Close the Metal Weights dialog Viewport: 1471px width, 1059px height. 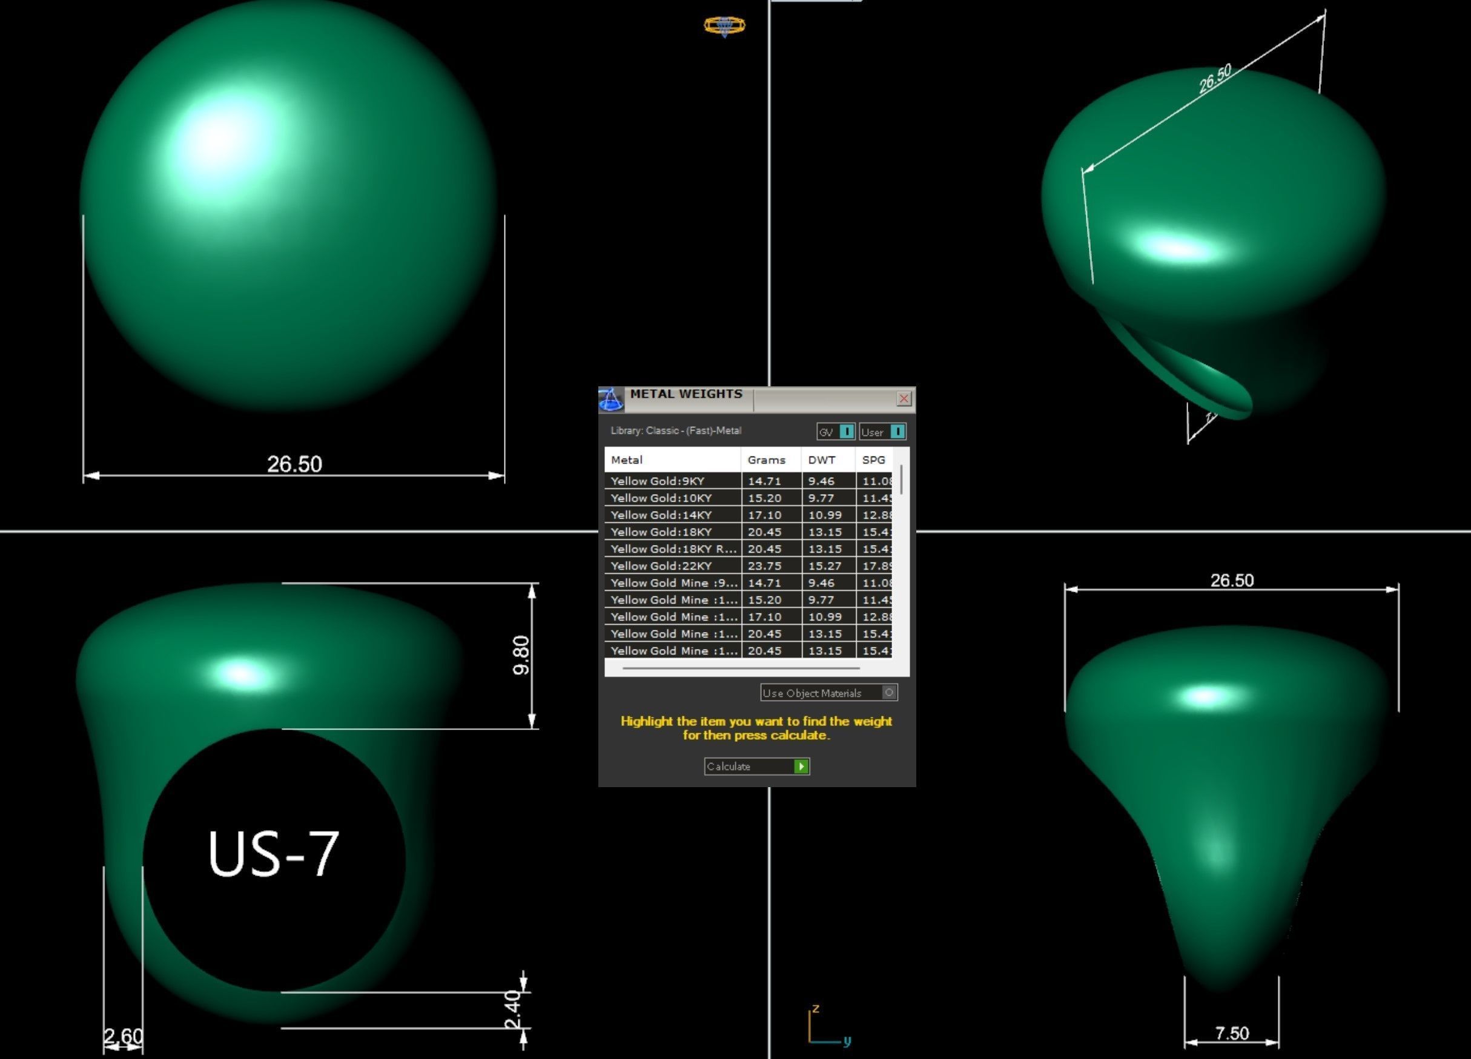click(x=904, y=398)
